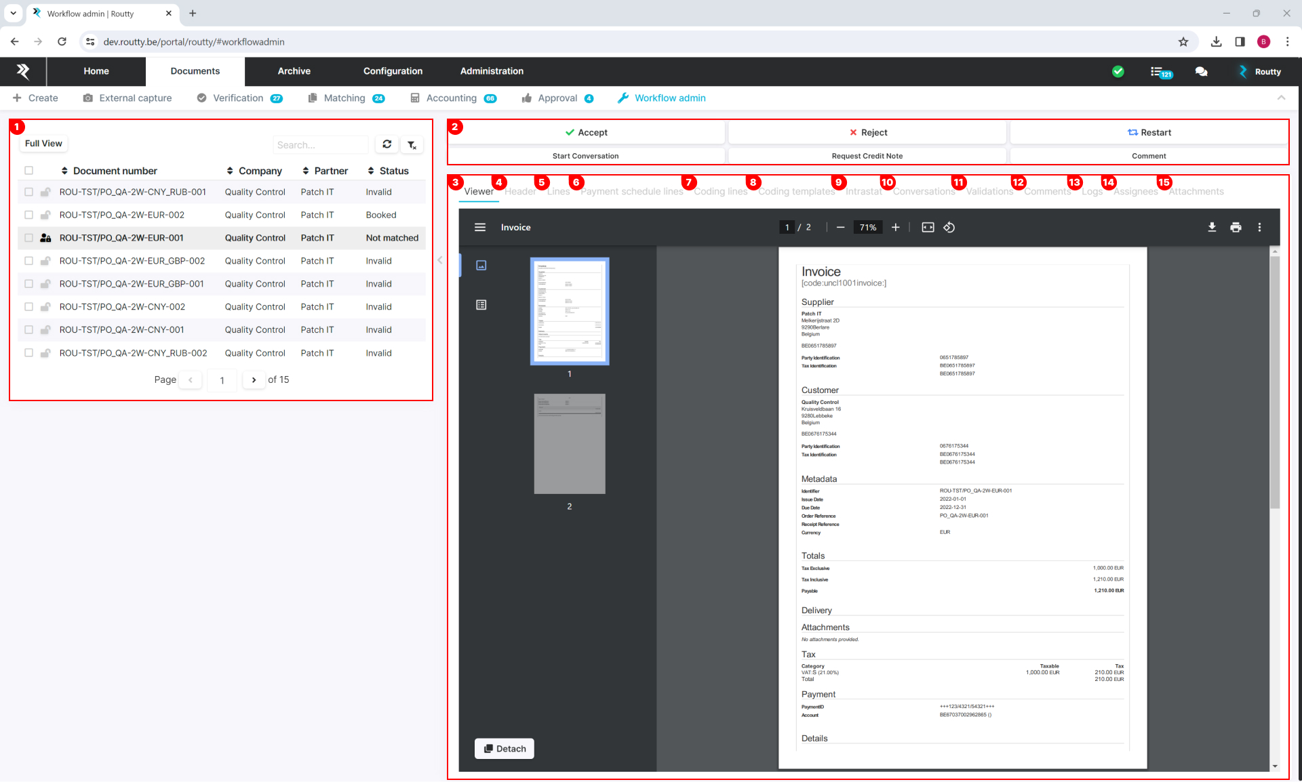The image size is (1302, 782).
Task: Click the clear filter funnel icon
Action: [x=412, y=145]
